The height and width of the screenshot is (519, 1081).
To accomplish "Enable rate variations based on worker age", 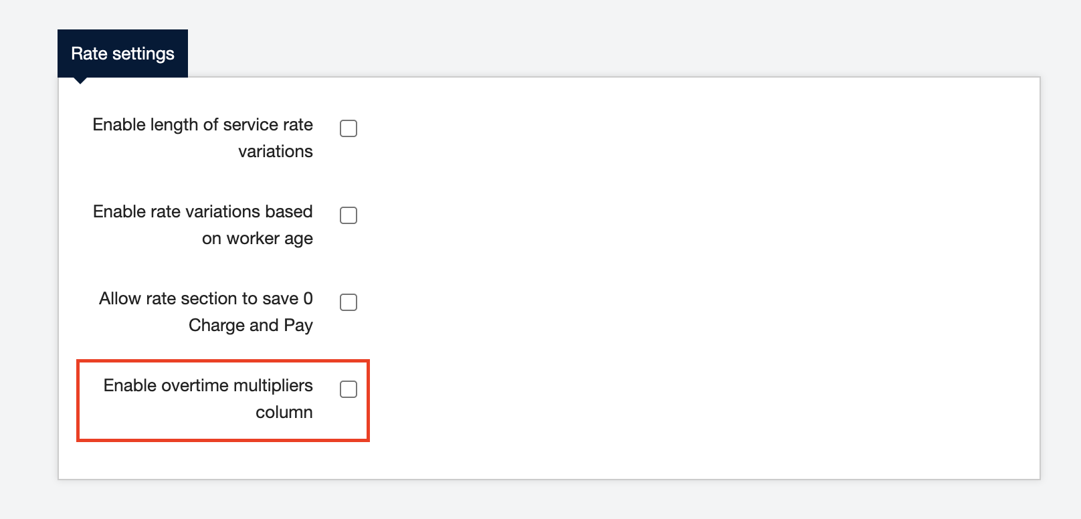I will (x=349, y=215).
